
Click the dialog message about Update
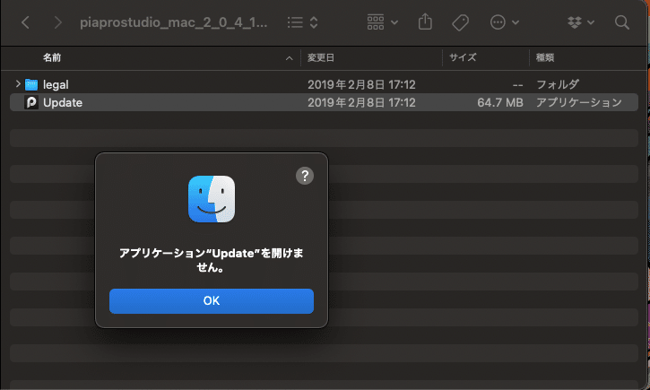pyautogui.click(x=212, y=260)
